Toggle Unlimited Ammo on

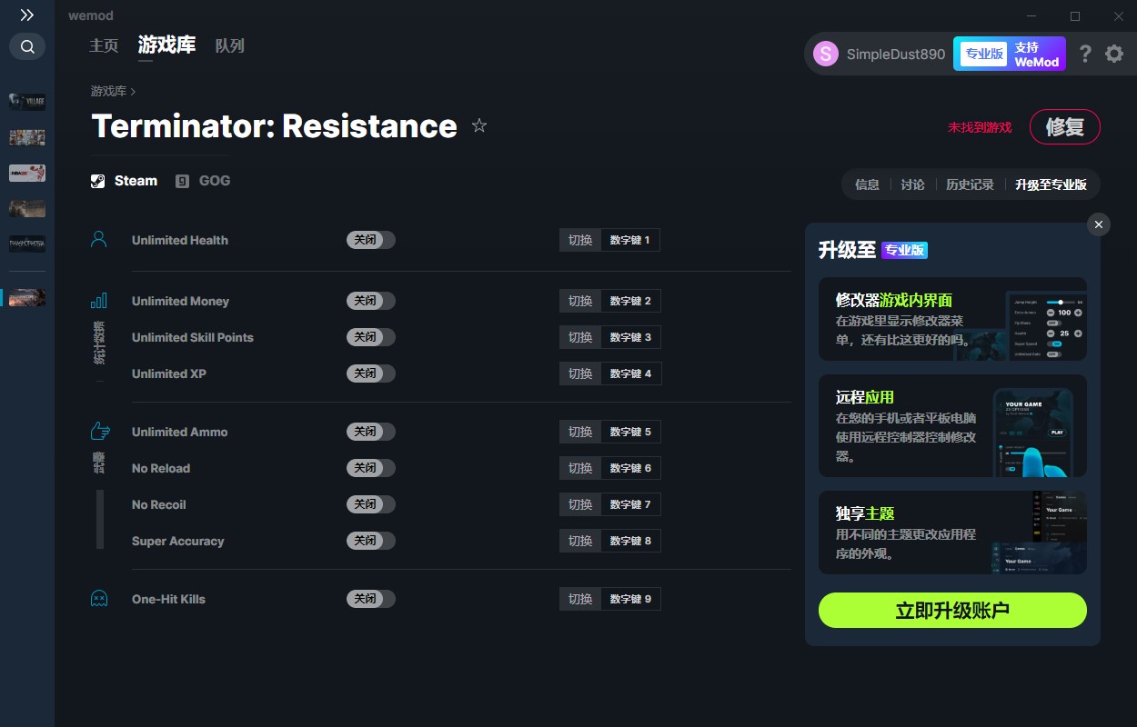(x=371, y=432)
